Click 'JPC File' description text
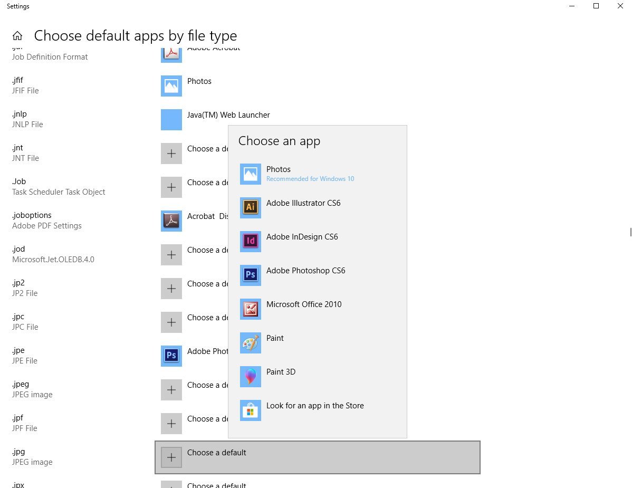 coord(25,327)
